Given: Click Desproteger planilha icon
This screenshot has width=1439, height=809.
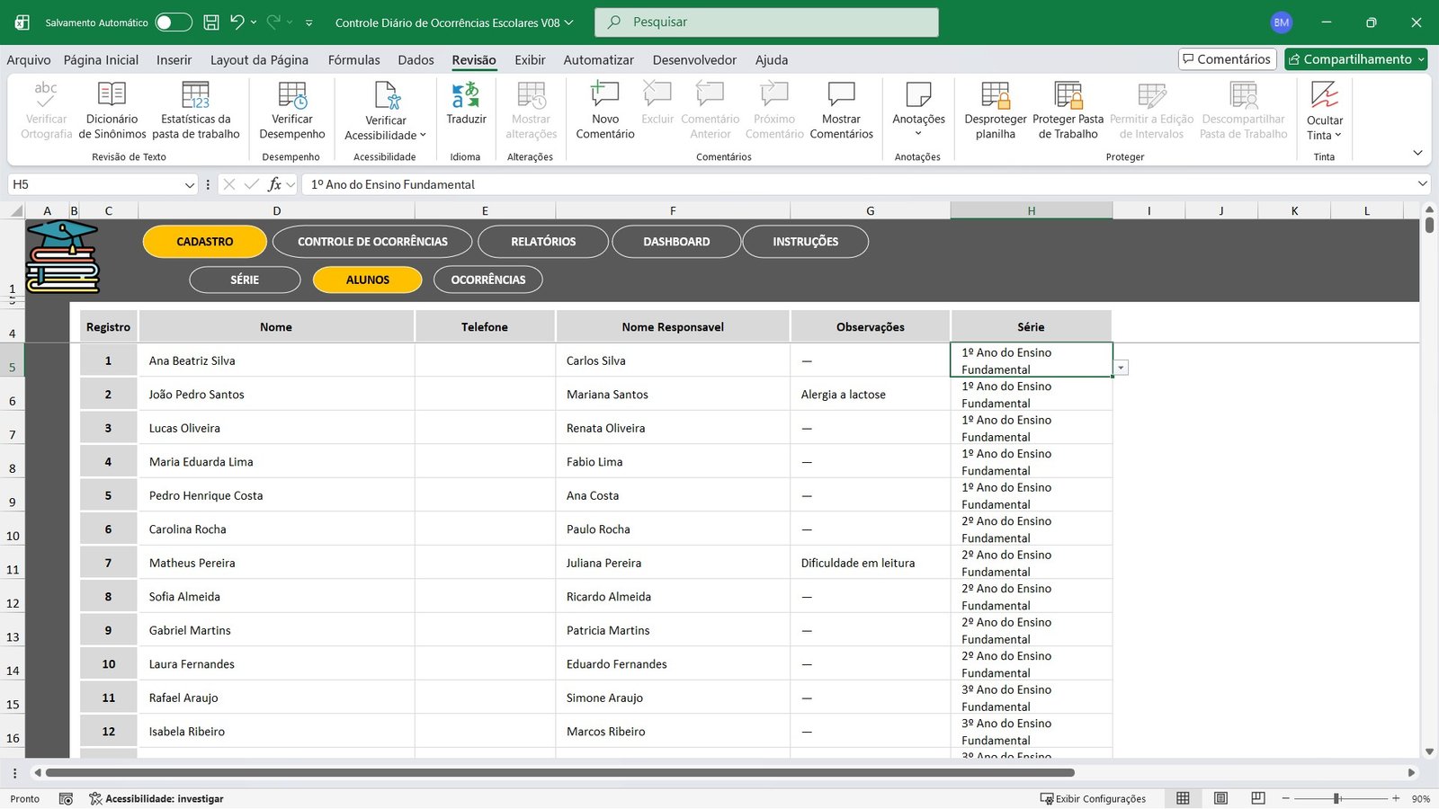Looking at the screenshot, I should click(995, 95).
